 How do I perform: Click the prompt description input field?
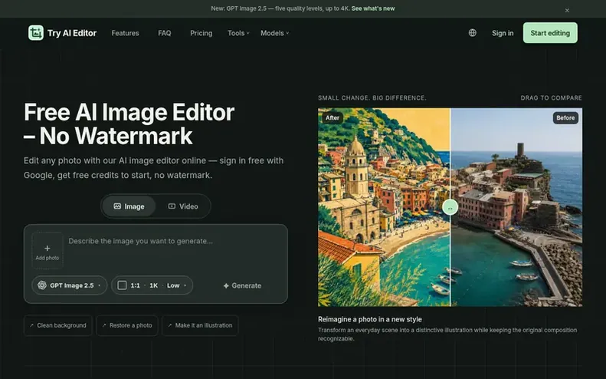[x=174, y=250]
